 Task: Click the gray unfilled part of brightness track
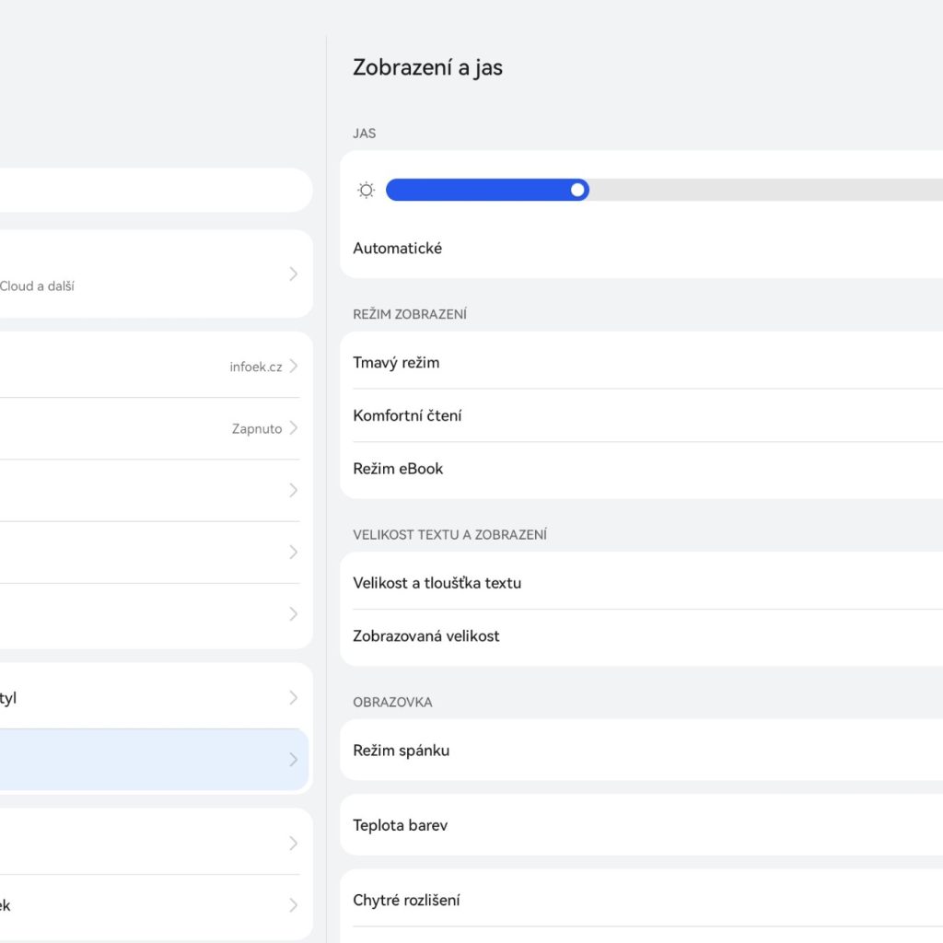(x=764, y=190)
